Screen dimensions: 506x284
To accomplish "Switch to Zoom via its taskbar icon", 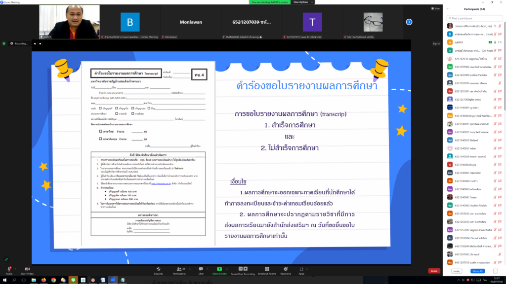I will point(113,280).
